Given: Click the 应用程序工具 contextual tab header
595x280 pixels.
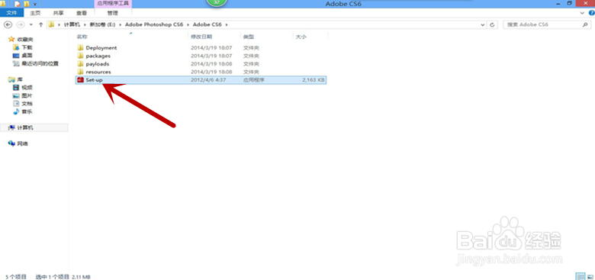Looking at the screenshot, I should (113, 3).
